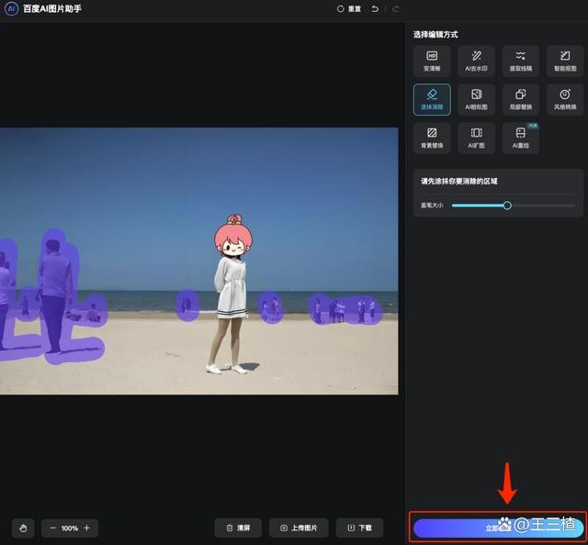Click the 百度AI图片助手 title text
Image resolution: width=588 pixels, height=545 pixels.
[52, 8]
